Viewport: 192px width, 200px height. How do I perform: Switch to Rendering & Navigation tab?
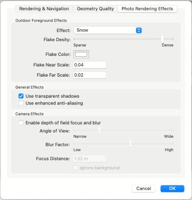(x=44, y=9)
